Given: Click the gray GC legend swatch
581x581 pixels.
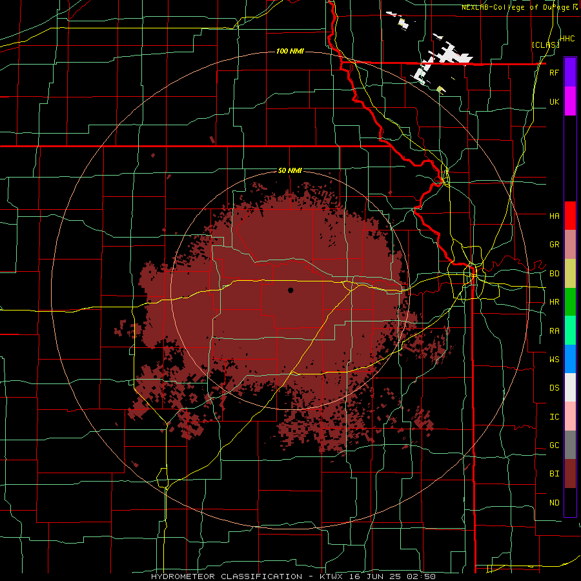Looking at the screenshot, I should click(570, 445).
